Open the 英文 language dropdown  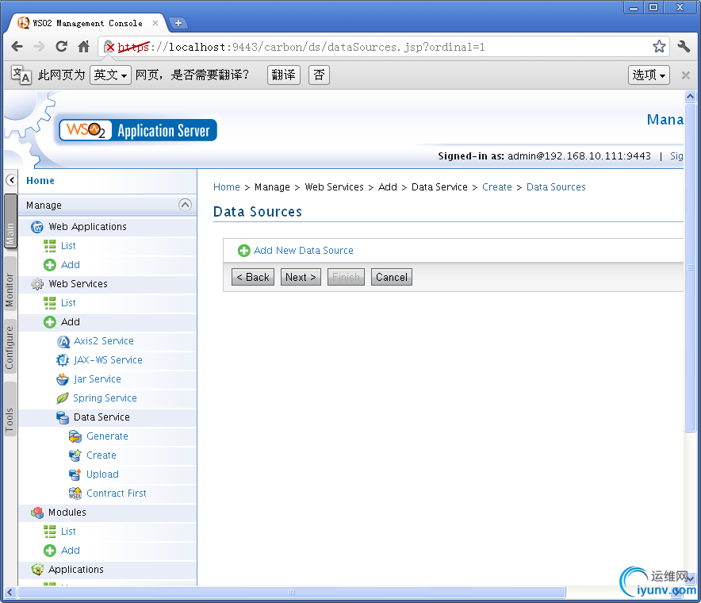click(x=110, y=75)
